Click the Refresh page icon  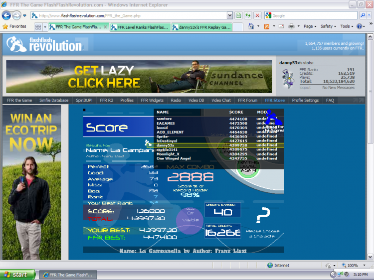click(x=248, y=16)
